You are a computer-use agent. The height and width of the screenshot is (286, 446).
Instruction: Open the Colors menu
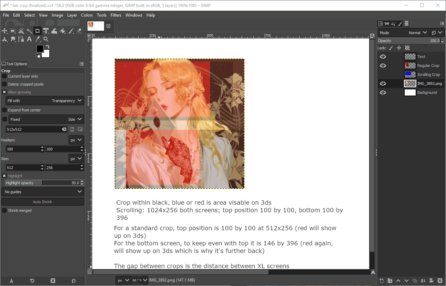tap(87, 15)
